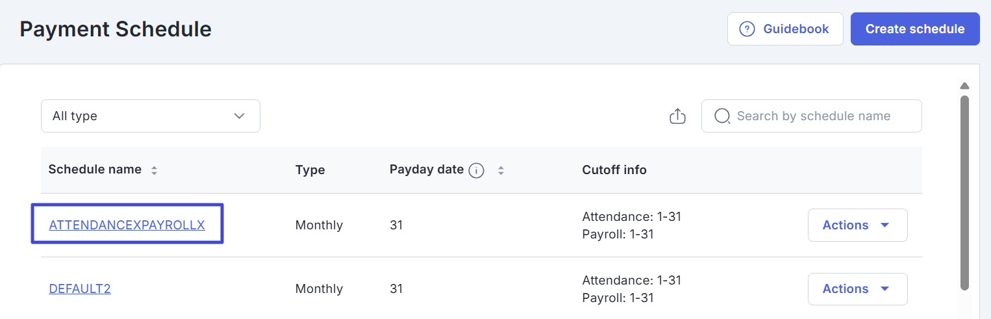991x319 pixels.
Task: Sort by Schedule name using sort arrows
Action: [x=154, y=171]
